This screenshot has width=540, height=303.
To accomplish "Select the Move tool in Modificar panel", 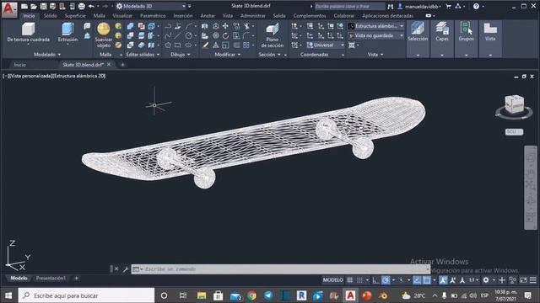I will 225,26.
